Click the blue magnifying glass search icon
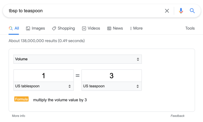The image size is (203, 122). pos(192,11)
